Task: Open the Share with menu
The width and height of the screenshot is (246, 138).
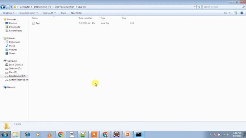Action: coord(50,13)
